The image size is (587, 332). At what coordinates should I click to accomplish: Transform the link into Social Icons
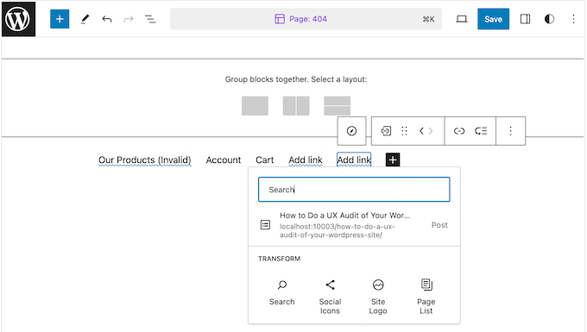[330, 298]
